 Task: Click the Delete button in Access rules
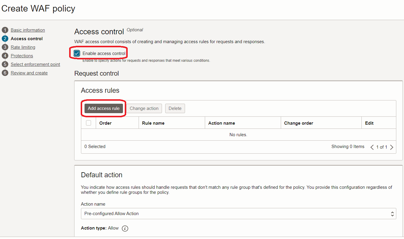175,108
